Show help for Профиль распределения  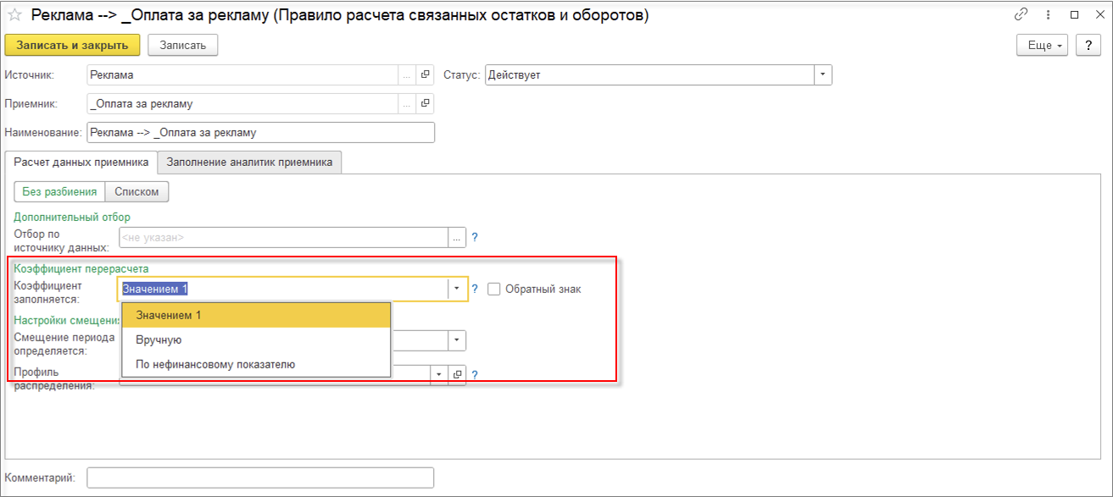pyautogui.click(x=475, y=374)
